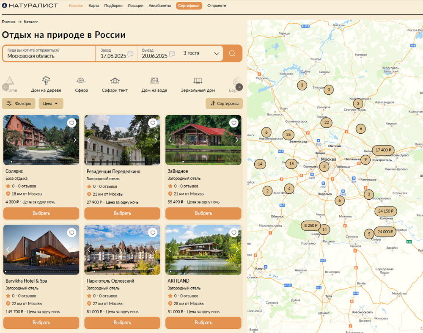Click photo pagination dots on ARTILAND image

point(203,271)
